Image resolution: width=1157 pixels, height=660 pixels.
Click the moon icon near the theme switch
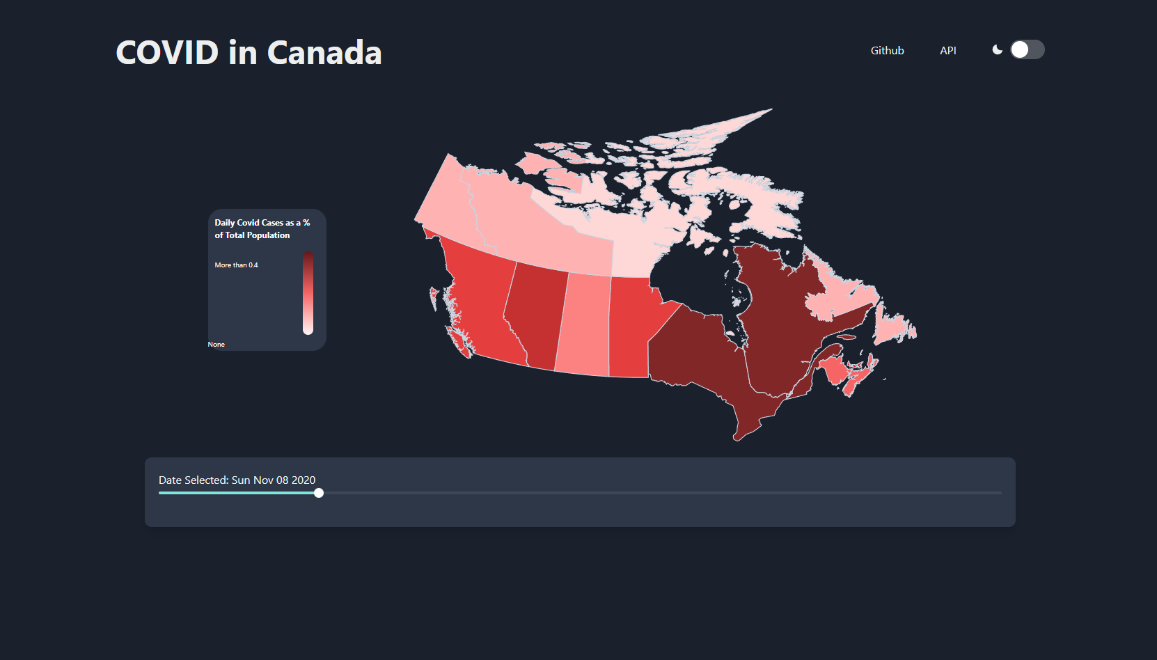point(998,49)
